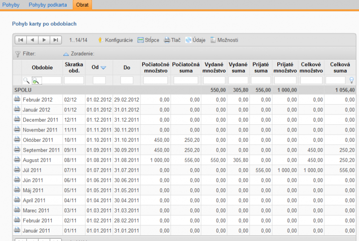
Task: Sort by Vydané množstvo column
Action: (214, 68)
